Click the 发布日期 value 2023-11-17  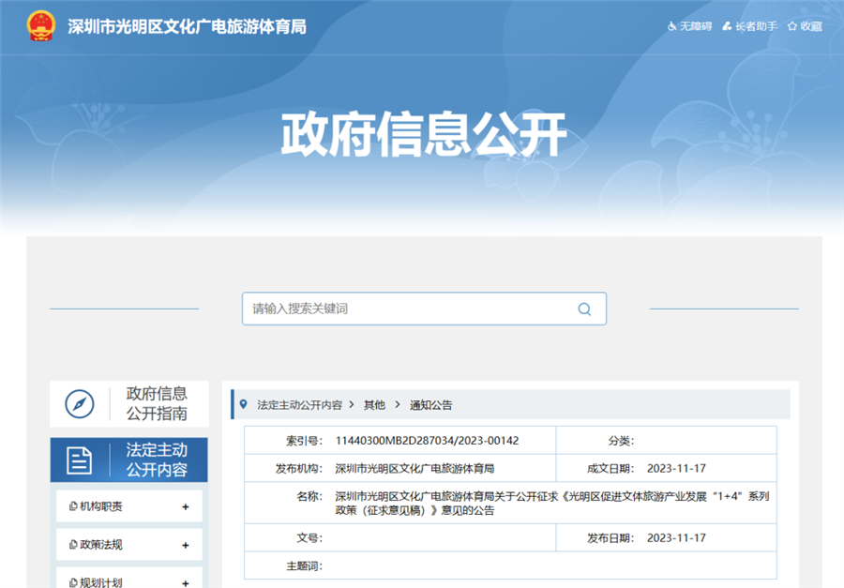point(676,538)
